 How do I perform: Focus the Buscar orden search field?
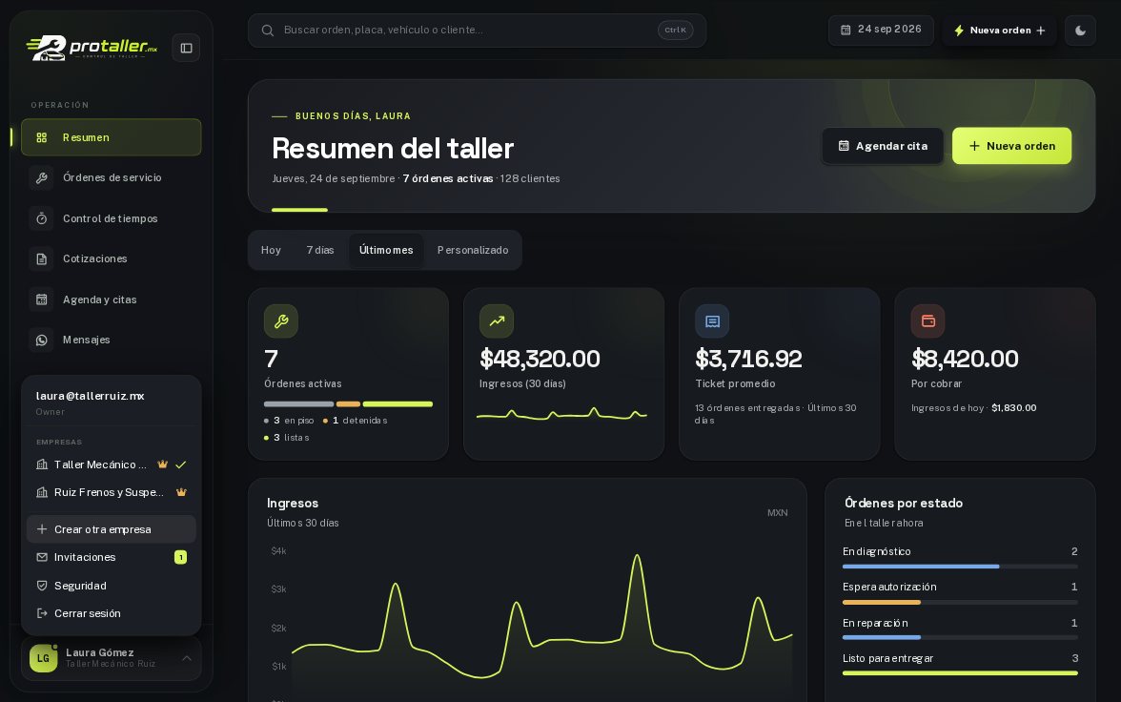[477, 31]
